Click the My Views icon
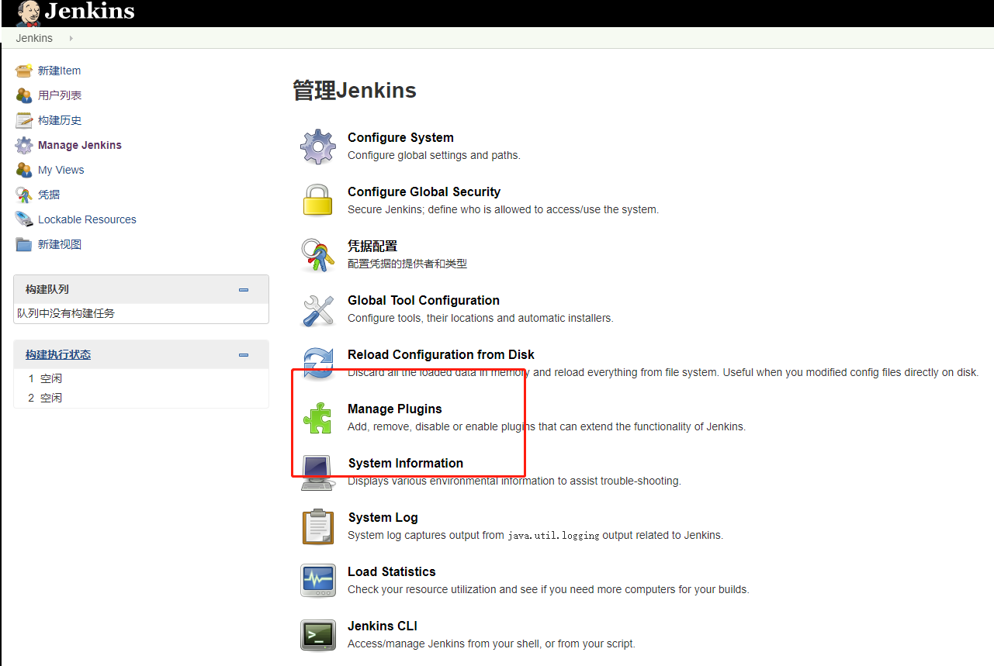 click(x=24, y=170)
